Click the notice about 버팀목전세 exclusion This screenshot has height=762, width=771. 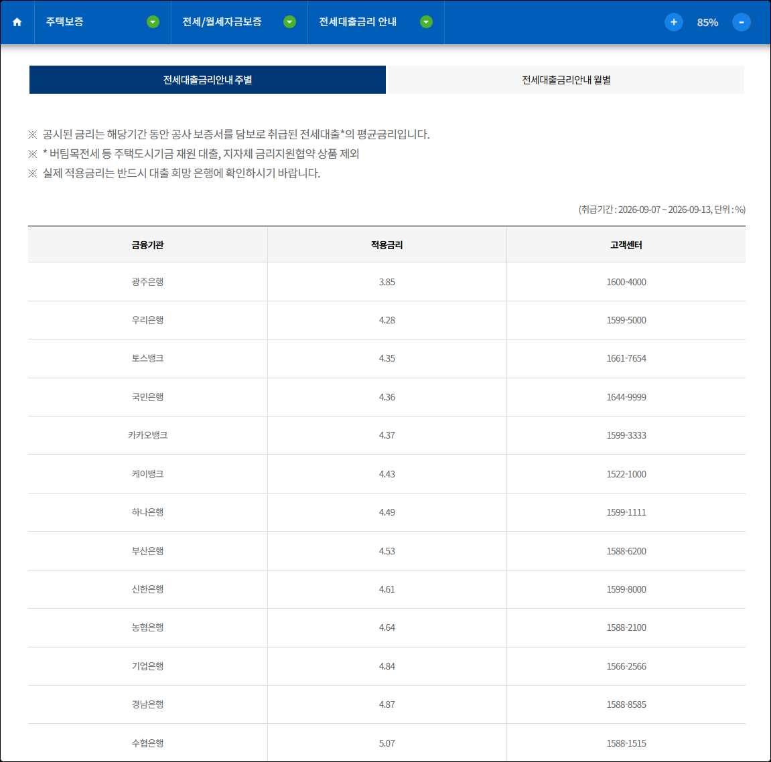194,154
